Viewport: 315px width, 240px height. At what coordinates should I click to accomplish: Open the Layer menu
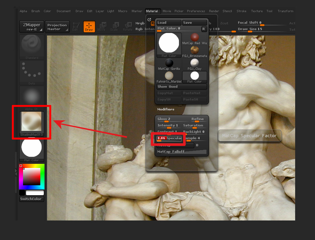100,11
